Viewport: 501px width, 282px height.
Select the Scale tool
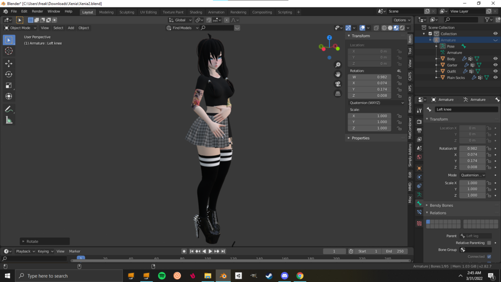(8, 85)
